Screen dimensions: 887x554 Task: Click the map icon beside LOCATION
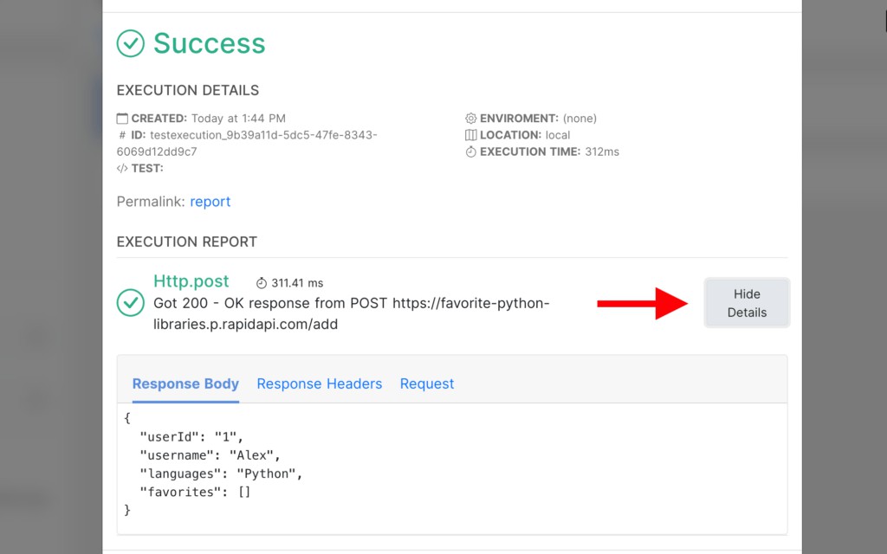470,135
